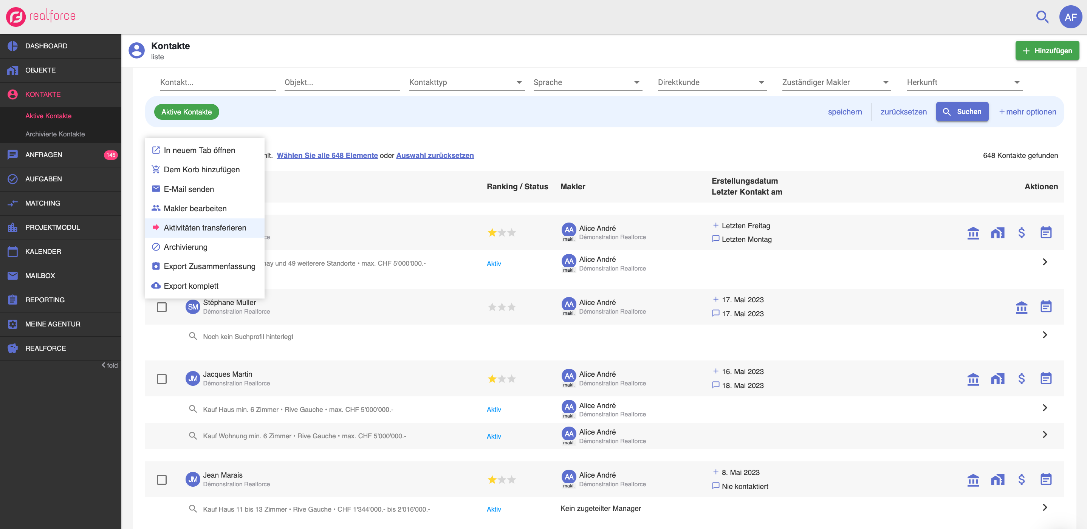This screenshot has width=1087, height=529.
Task: Tick the Stéphane Muller checkbox
Action: click(x=162, y=307)
